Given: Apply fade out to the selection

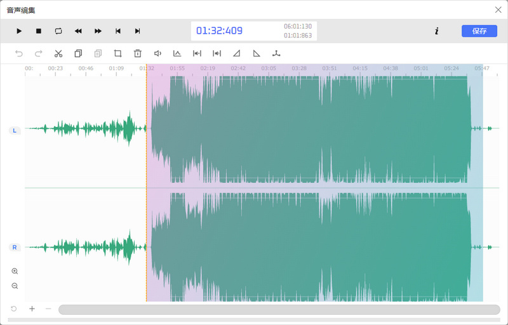Looking at the screenshot, I should [x=257, y=53].
